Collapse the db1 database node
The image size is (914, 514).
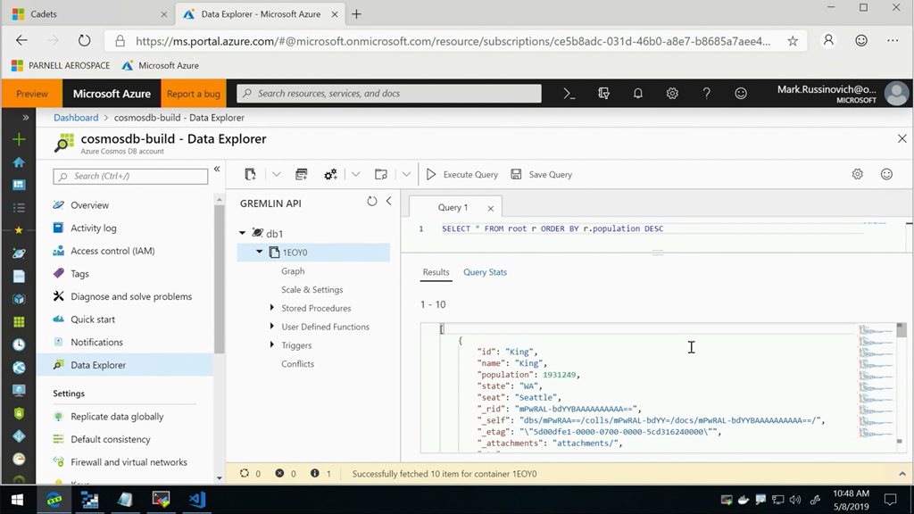243,234
